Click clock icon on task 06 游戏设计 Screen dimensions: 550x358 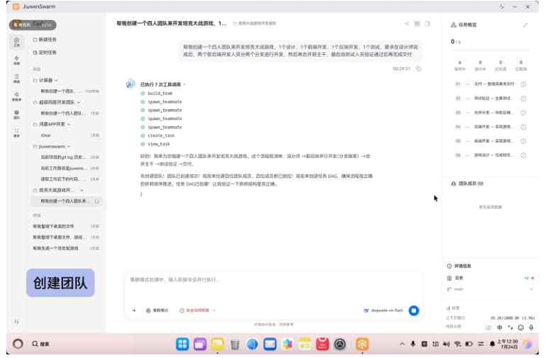point(523,155)
